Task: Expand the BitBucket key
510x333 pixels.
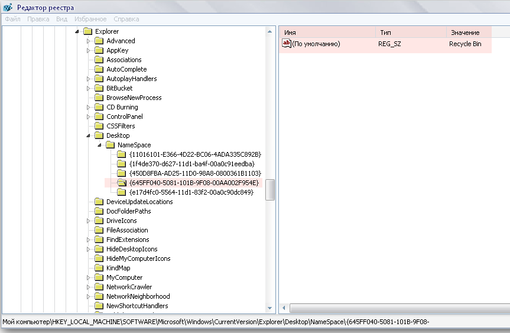Action: pos(88,88)
